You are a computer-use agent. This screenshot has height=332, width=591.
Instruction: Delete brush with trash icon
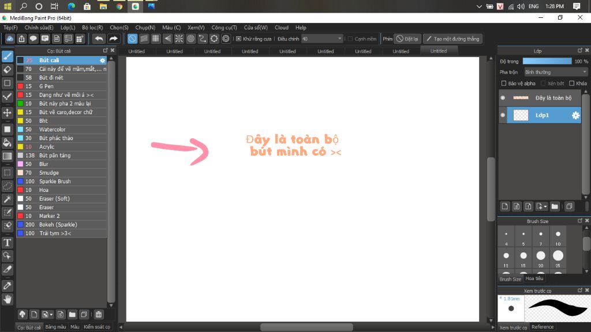click(98, 314)
